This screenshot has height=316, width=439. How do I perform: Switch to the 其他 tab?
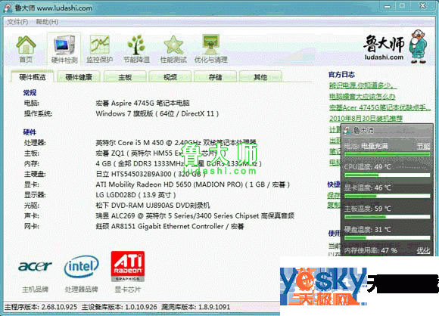[x=260, y=77]
